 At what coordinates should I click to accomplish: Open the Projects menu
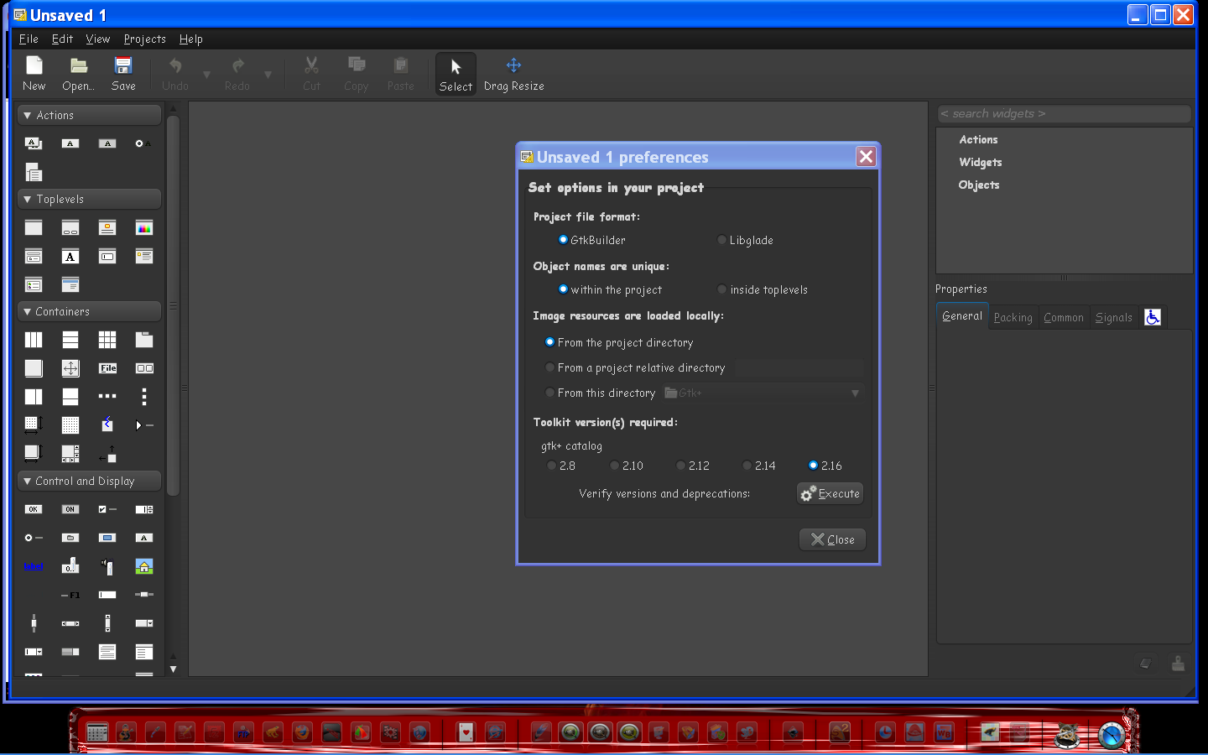(x=144, y=39)
